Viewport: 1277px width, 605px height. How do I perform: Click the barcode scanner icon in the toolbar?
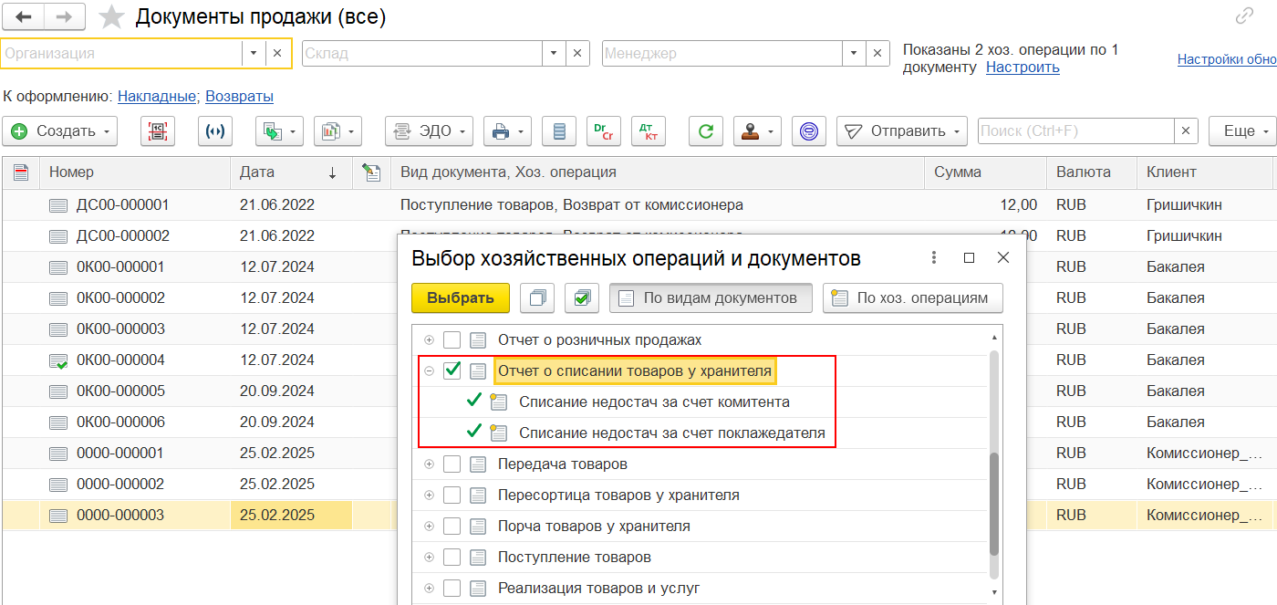pyautogui.click(x=158, y=131)
